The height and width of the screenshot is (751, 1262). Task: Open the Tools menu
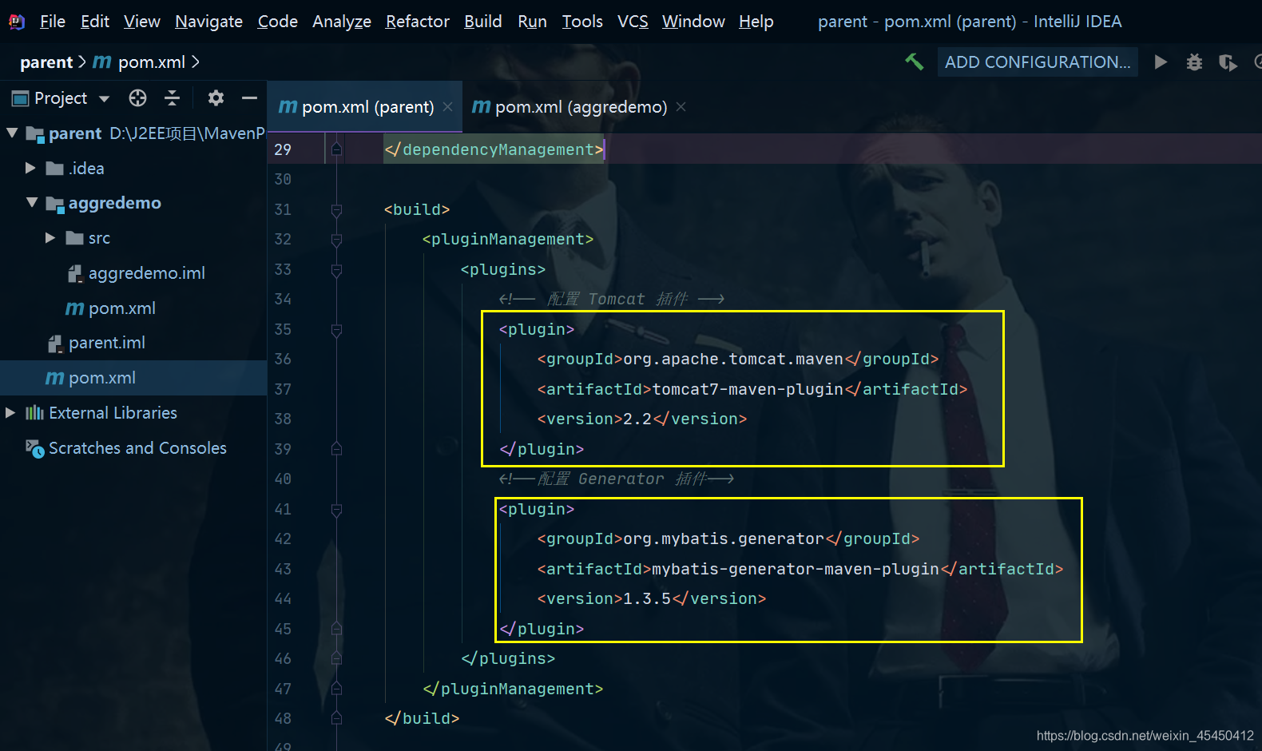pyautogui.click(x=582, y=22)
